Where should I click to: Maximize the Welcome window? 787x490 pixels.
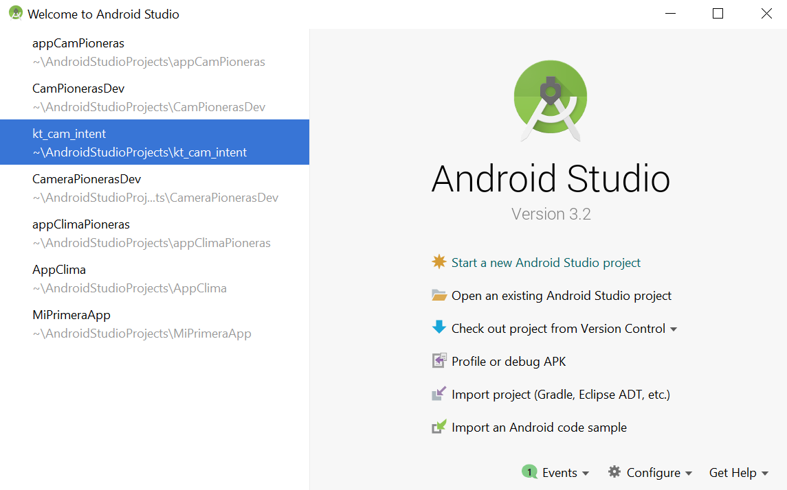[x=718, y=14]
